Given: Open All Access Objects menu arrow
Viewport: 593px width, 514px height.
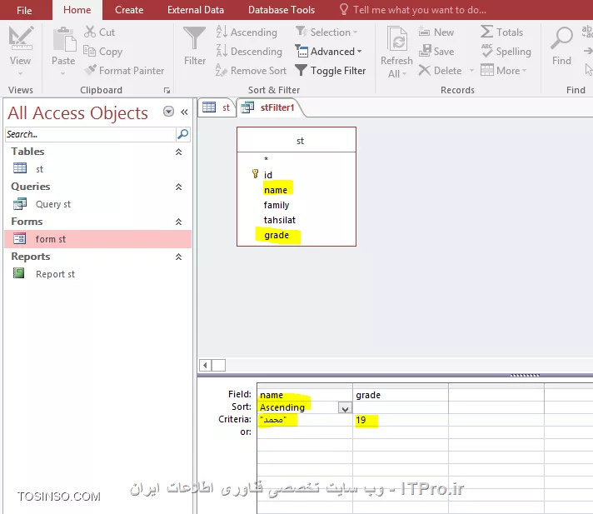Looking at the screenshot, I should pos(169,112).
